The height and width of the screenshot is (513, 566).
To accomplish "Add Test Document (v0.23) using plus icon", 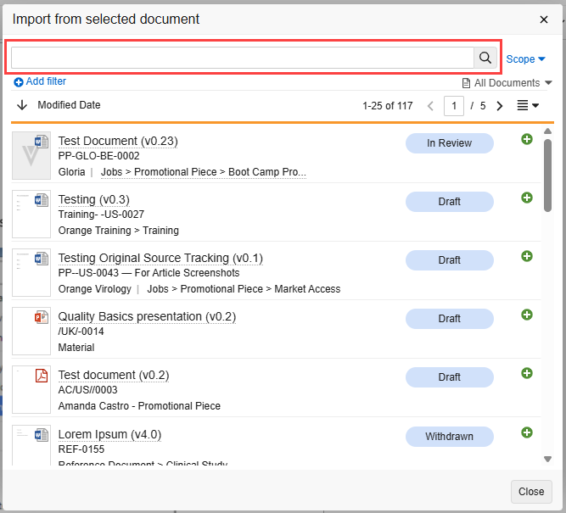I will click(x=527, y=139).
